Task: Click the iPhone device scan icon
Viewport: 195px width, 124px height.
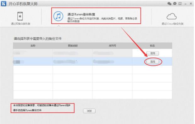Action: (20, 16)
